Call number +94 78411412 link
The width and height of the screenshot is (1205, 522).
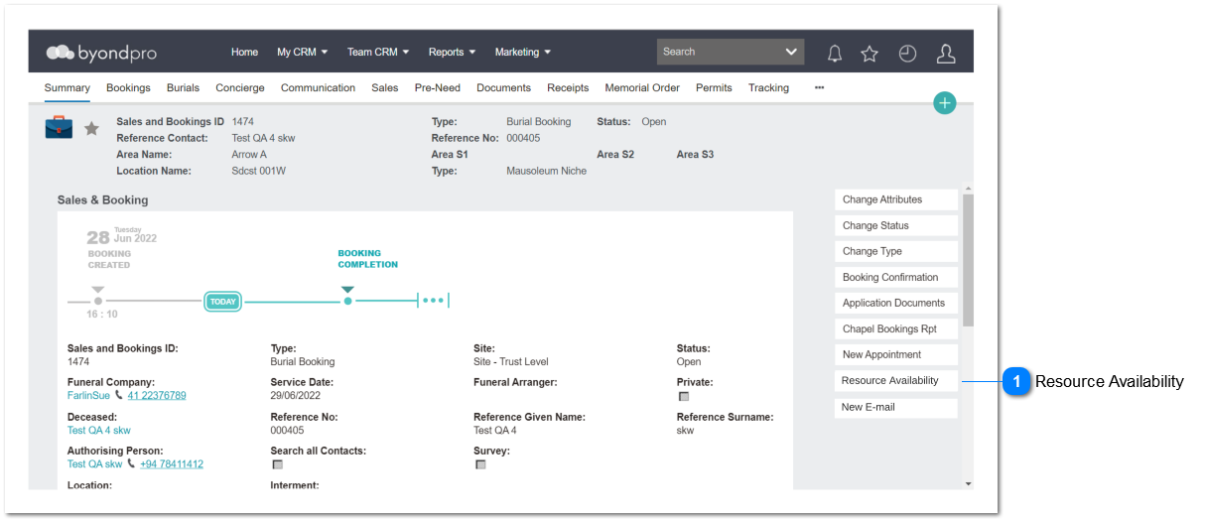[172, 463]
